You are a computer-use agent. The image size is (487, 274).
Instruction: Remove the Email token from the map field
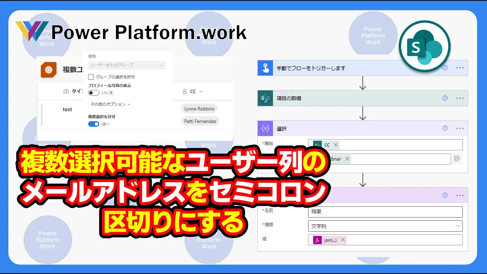[347, 159]
